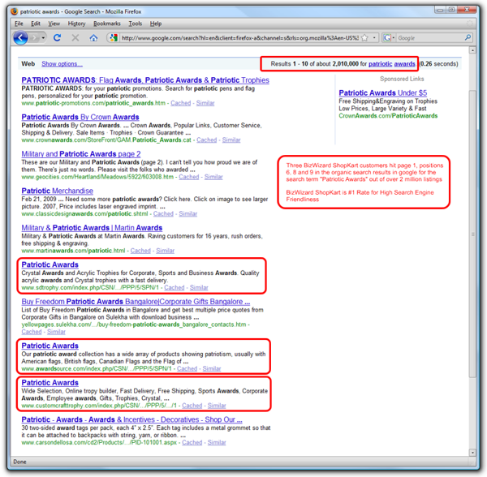Click the Google site favicon in URL bar
Image resolution: width=487 pixels, height=477 pixels.
114,38
